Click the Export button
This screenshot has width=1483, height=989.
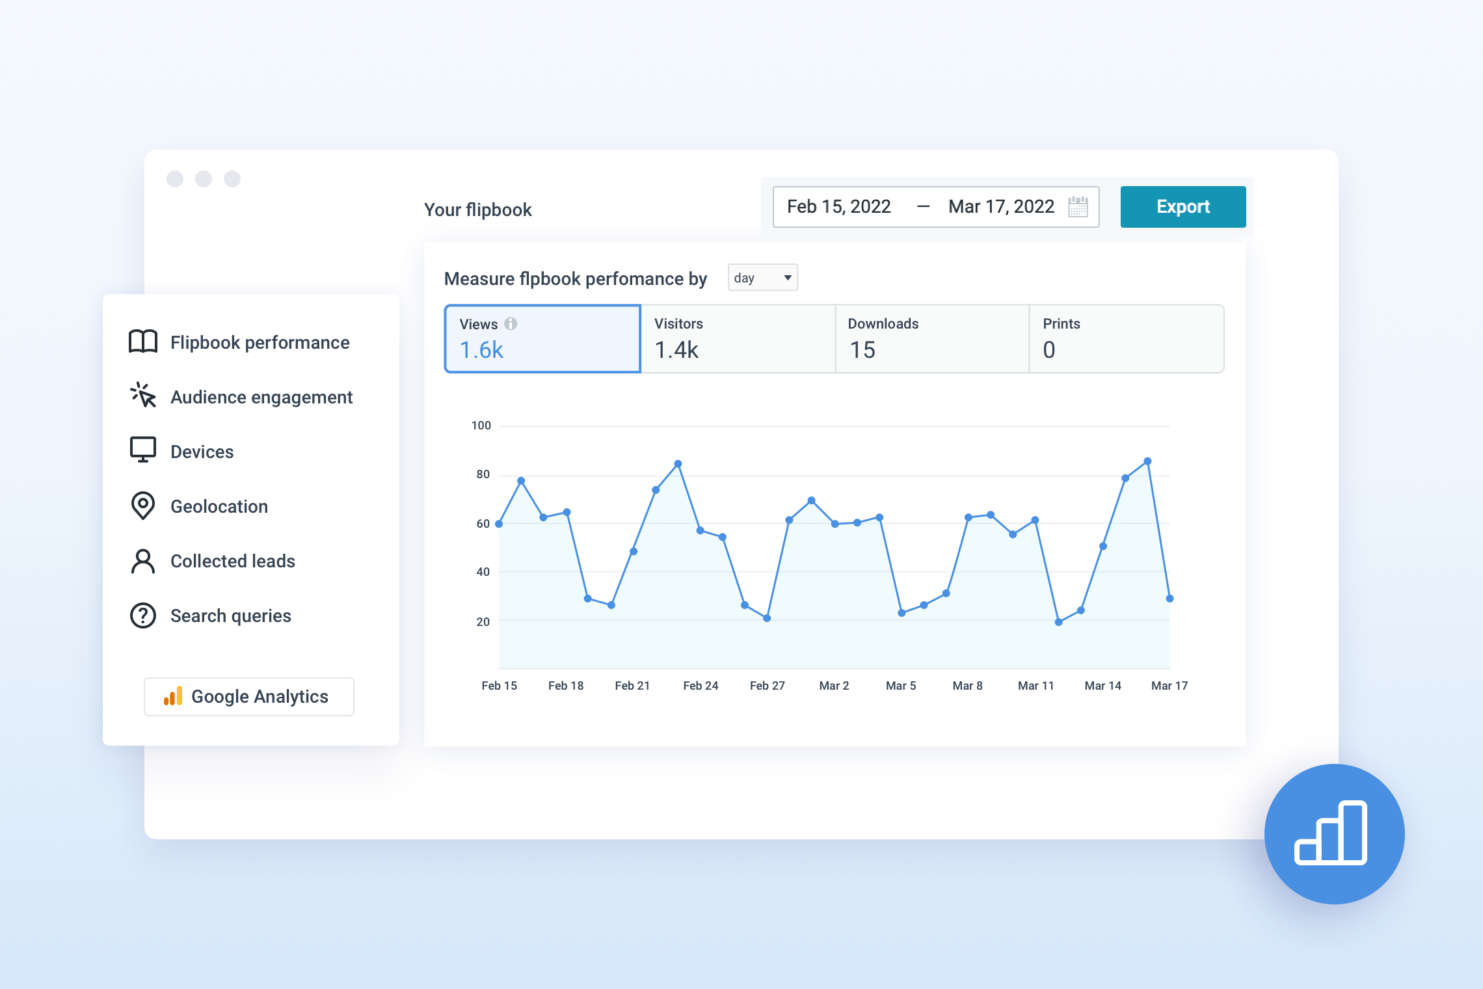point(1182,206)
